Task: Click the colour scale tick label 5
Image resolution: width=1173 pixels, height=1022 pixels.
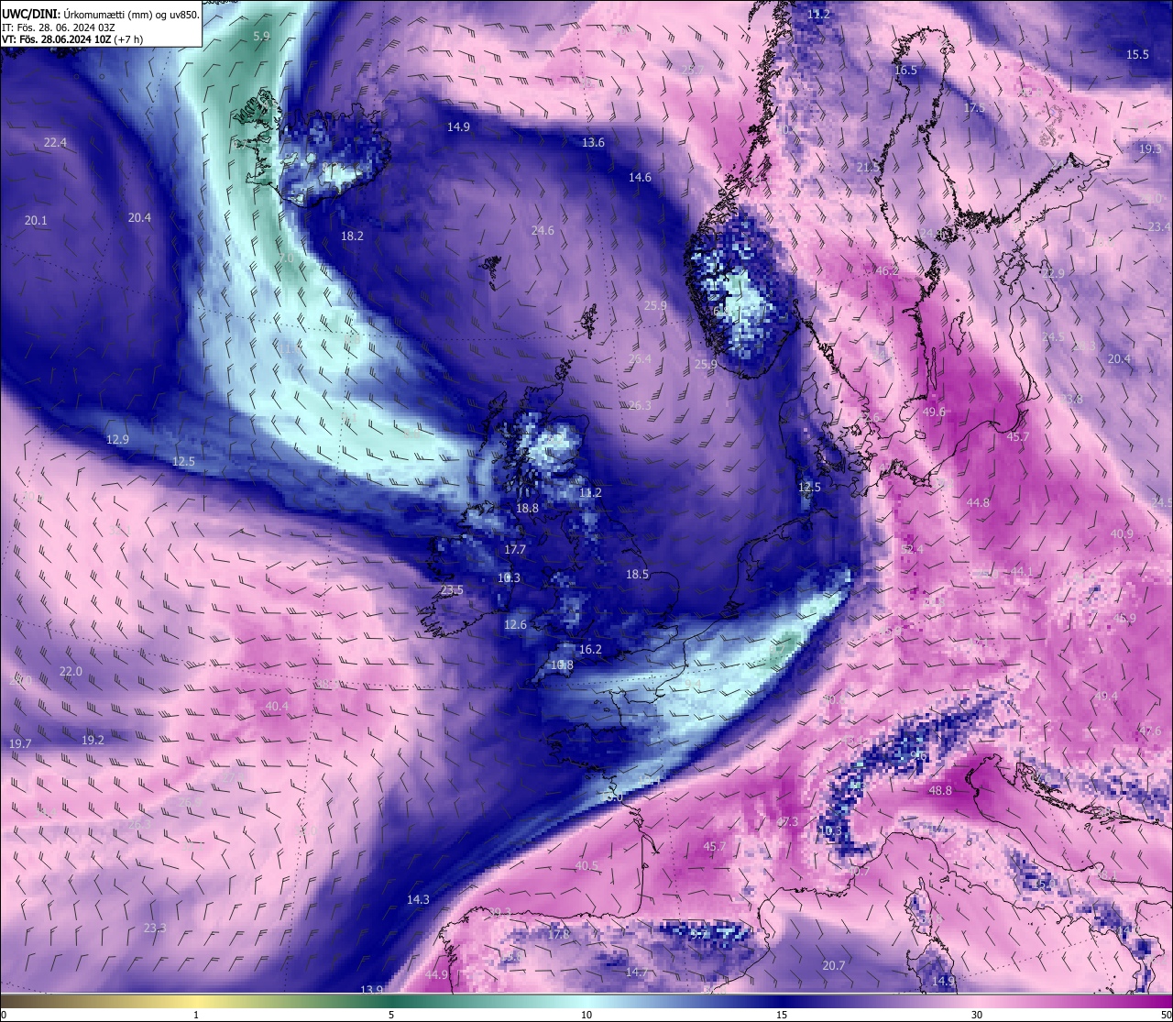Action: 391,1015
